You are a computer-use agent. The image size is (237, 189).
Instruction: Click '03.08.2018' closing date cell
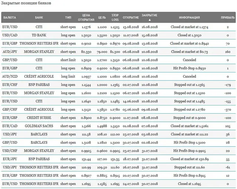pyautogui.click(x=150, y=134)
